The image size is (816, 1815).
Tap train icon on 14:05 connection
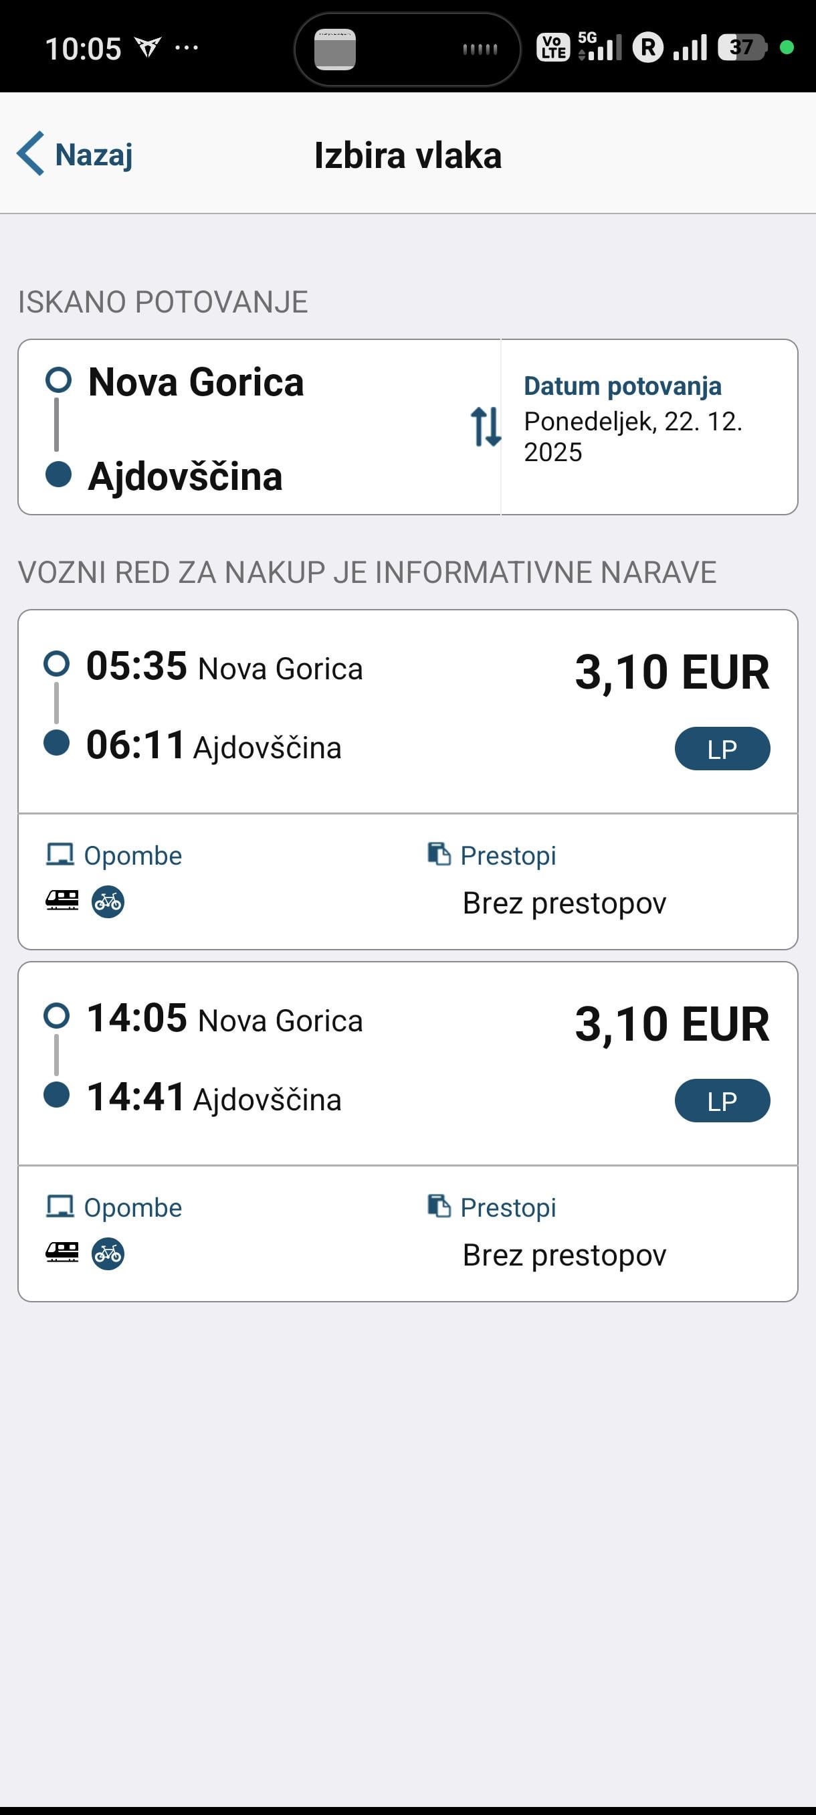[x=62, y=1253]
